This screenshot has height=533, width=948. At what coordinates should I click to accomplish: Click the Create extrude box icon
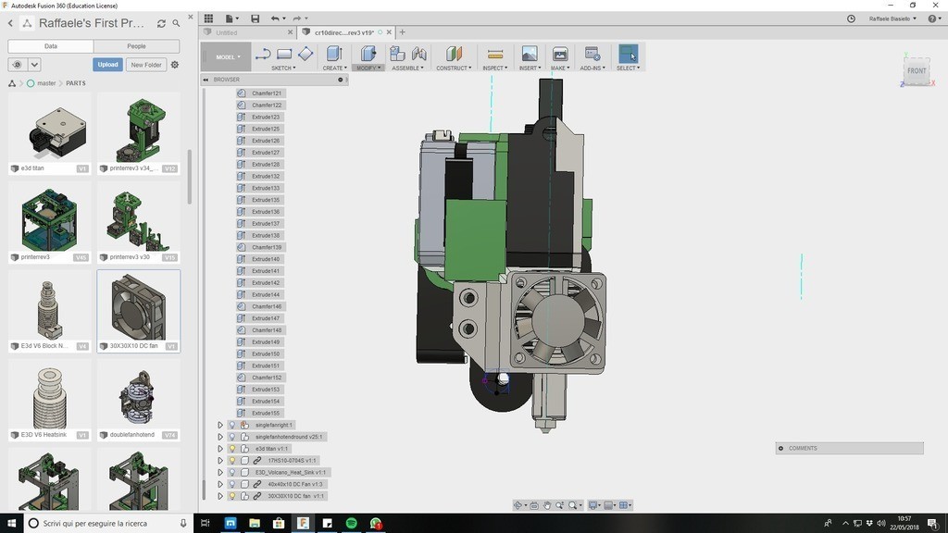[x=334, y=54]
